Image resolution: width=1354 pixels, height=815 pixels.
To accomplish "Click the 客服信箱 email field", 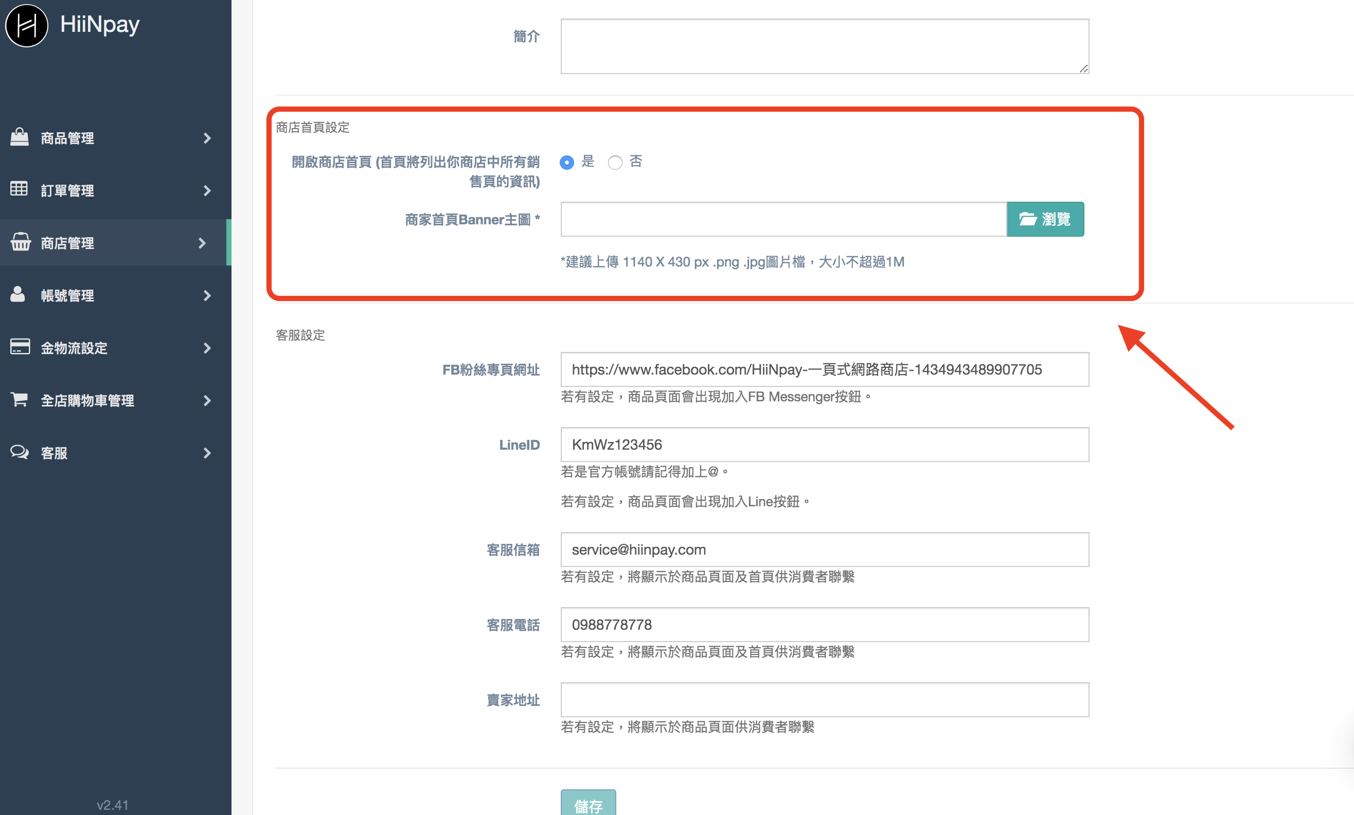I will [x=825, y=550].
